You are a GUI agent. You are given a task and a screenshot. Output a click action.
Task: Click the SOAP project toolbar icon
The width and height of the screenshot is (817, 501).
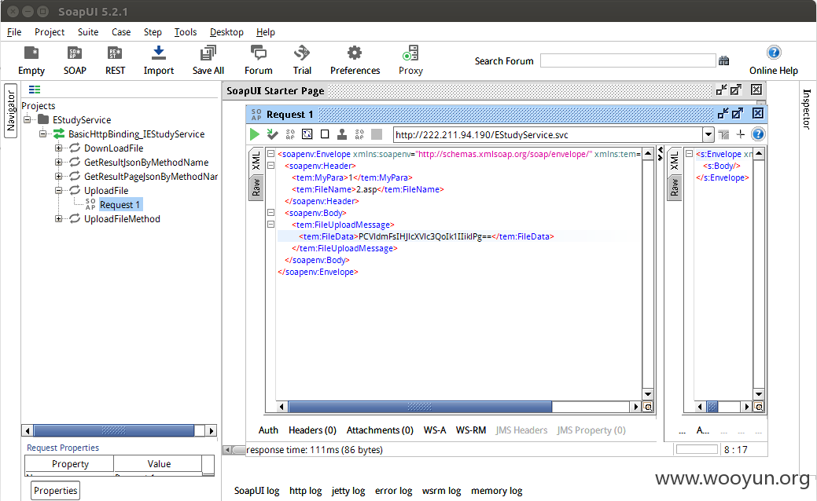75,60
